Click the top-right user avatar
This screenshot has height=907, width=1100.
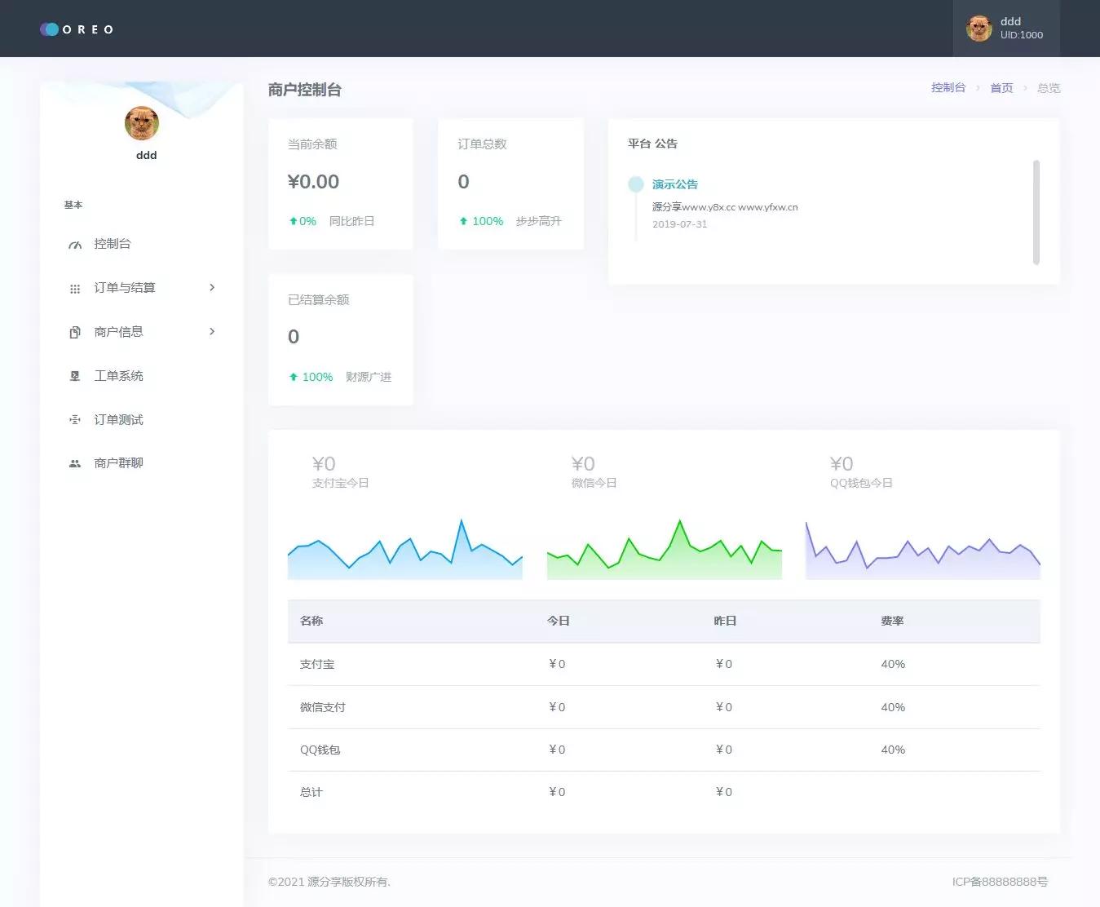pos(979,29)
